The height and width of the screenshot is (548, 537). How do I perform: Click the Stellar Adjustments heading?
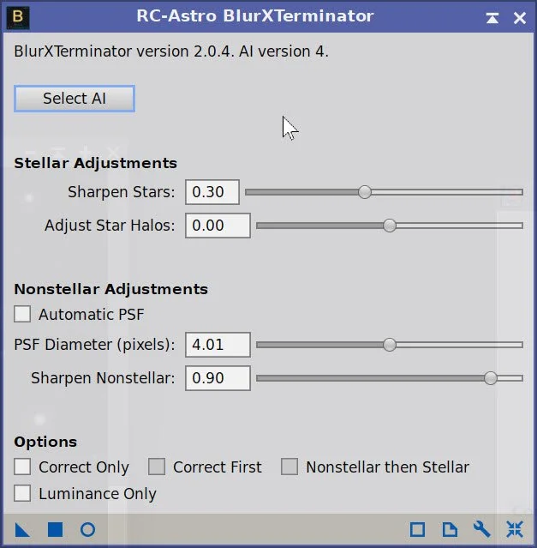pyautogui.click(x=95, y=163)
